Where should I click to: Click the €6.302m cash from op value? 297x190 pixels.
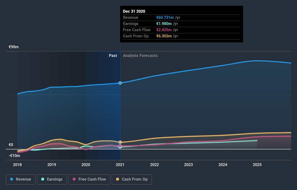164,36
